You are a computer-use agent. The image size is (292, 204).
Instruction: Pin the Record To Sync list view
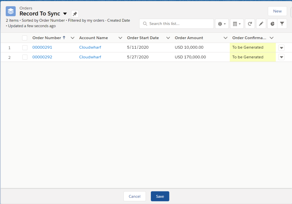75,14
